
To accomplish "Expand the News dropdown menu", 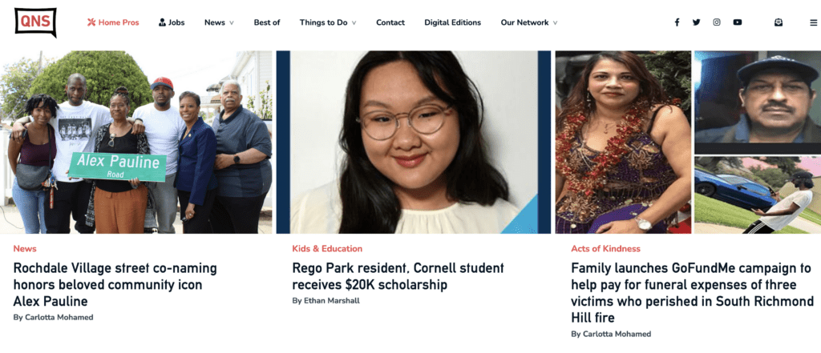I will click(x=219, y=22).
